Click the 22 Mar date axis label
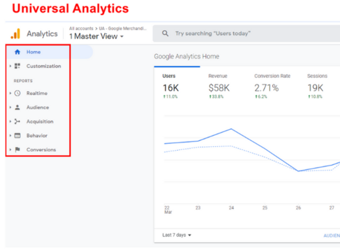Viewport: 340px width, 251px height. click(x=168, y=210)
